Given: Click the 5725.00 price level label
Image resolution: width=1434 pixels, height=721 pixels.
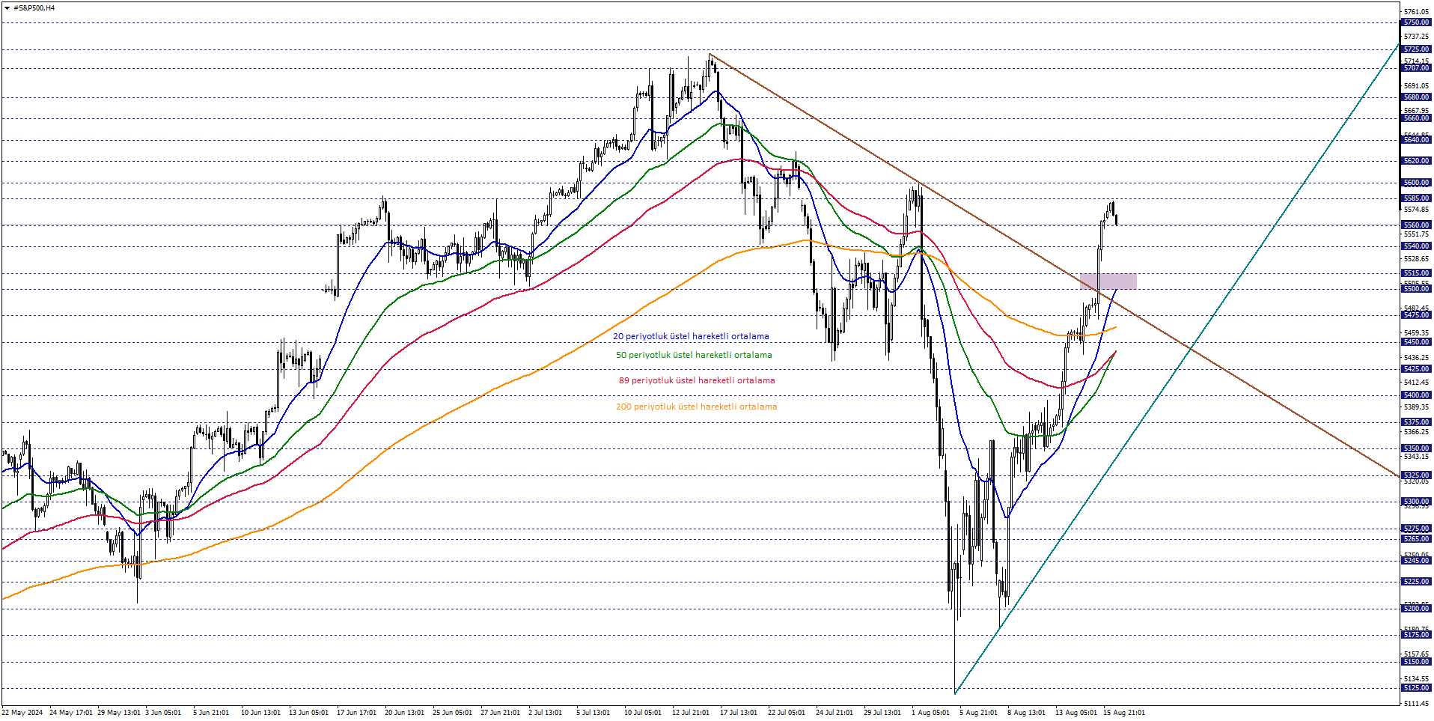Looking at the screenshot, I should coord(1416,49).
